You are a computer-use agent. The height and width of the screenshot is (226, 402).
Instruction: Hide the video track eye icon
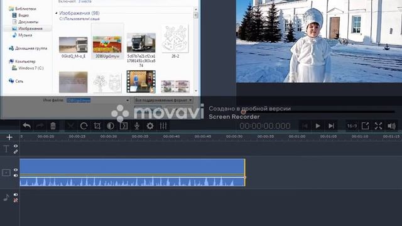(16, 170)
